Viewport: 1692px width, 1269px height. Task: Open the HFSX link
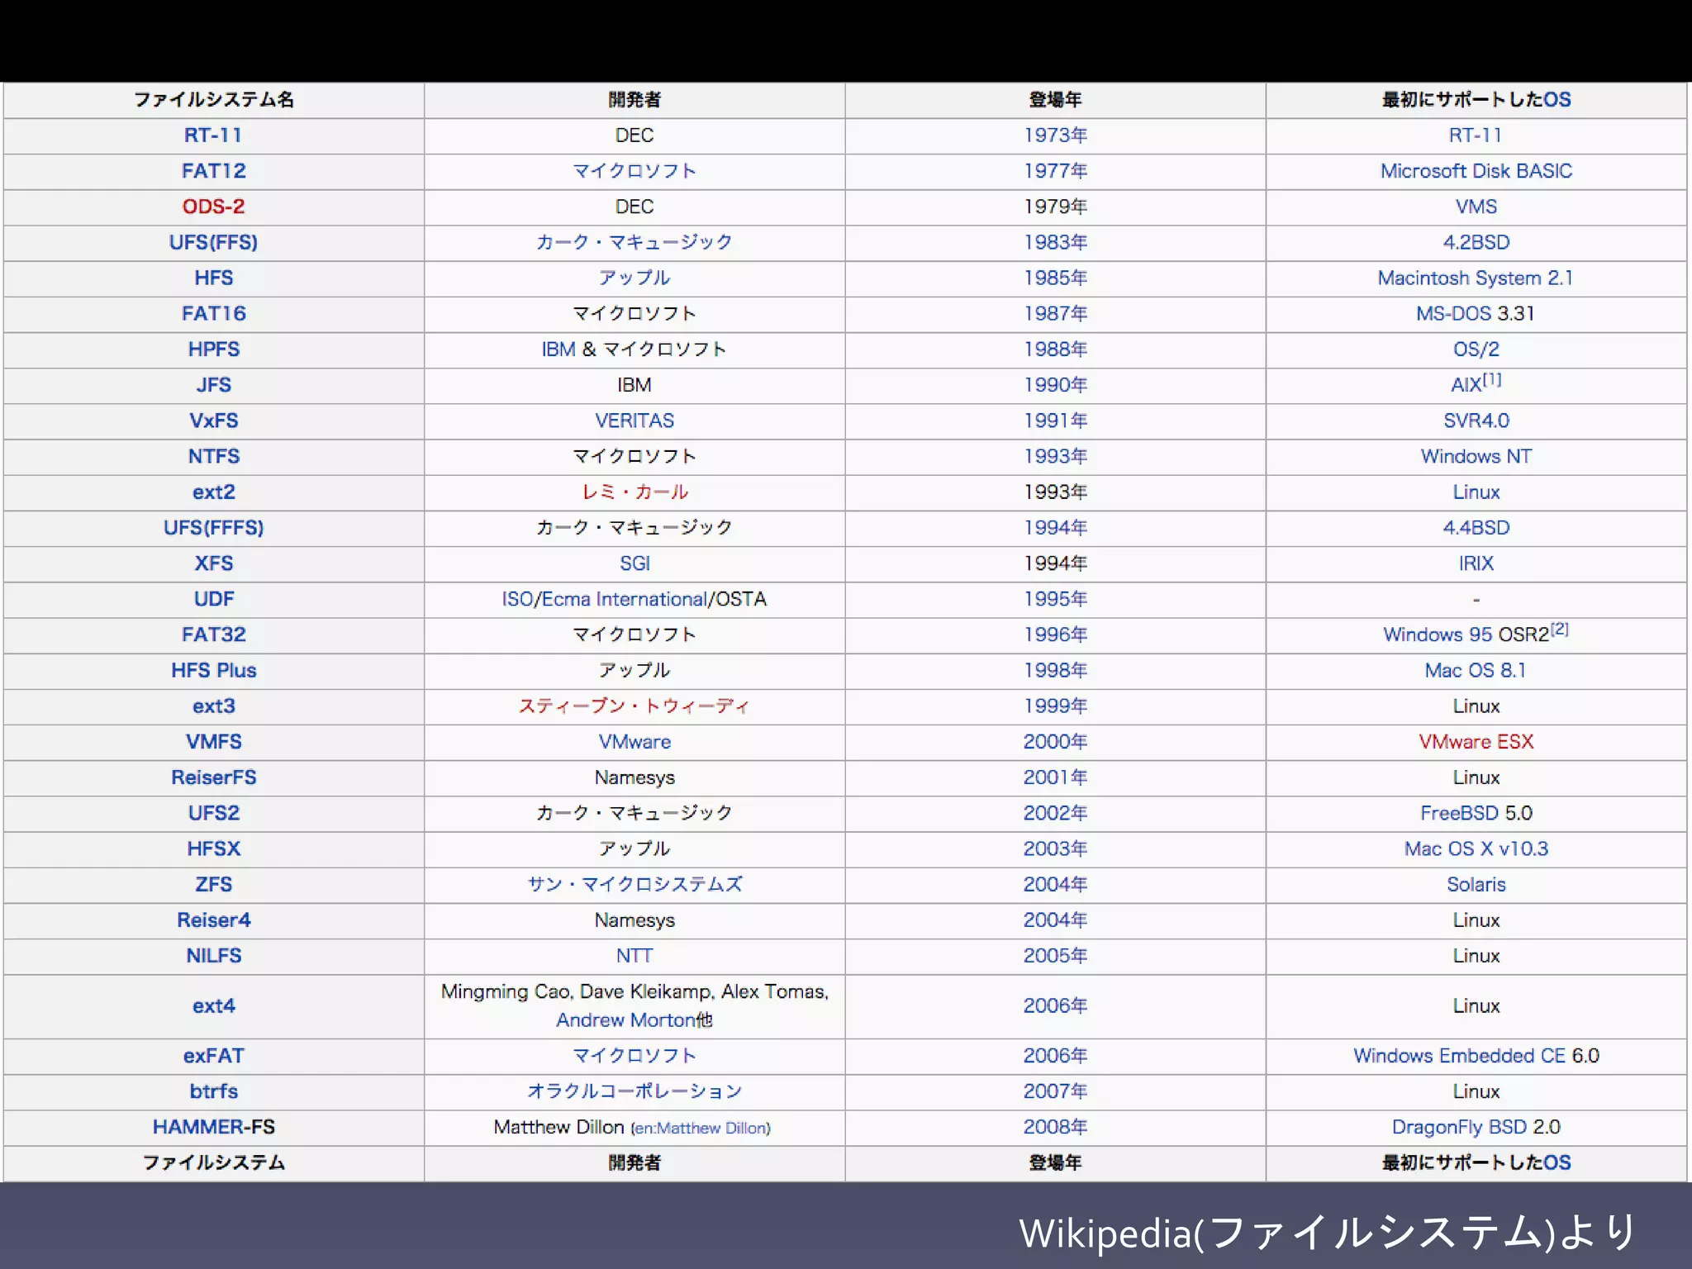(x=213, y=848)
